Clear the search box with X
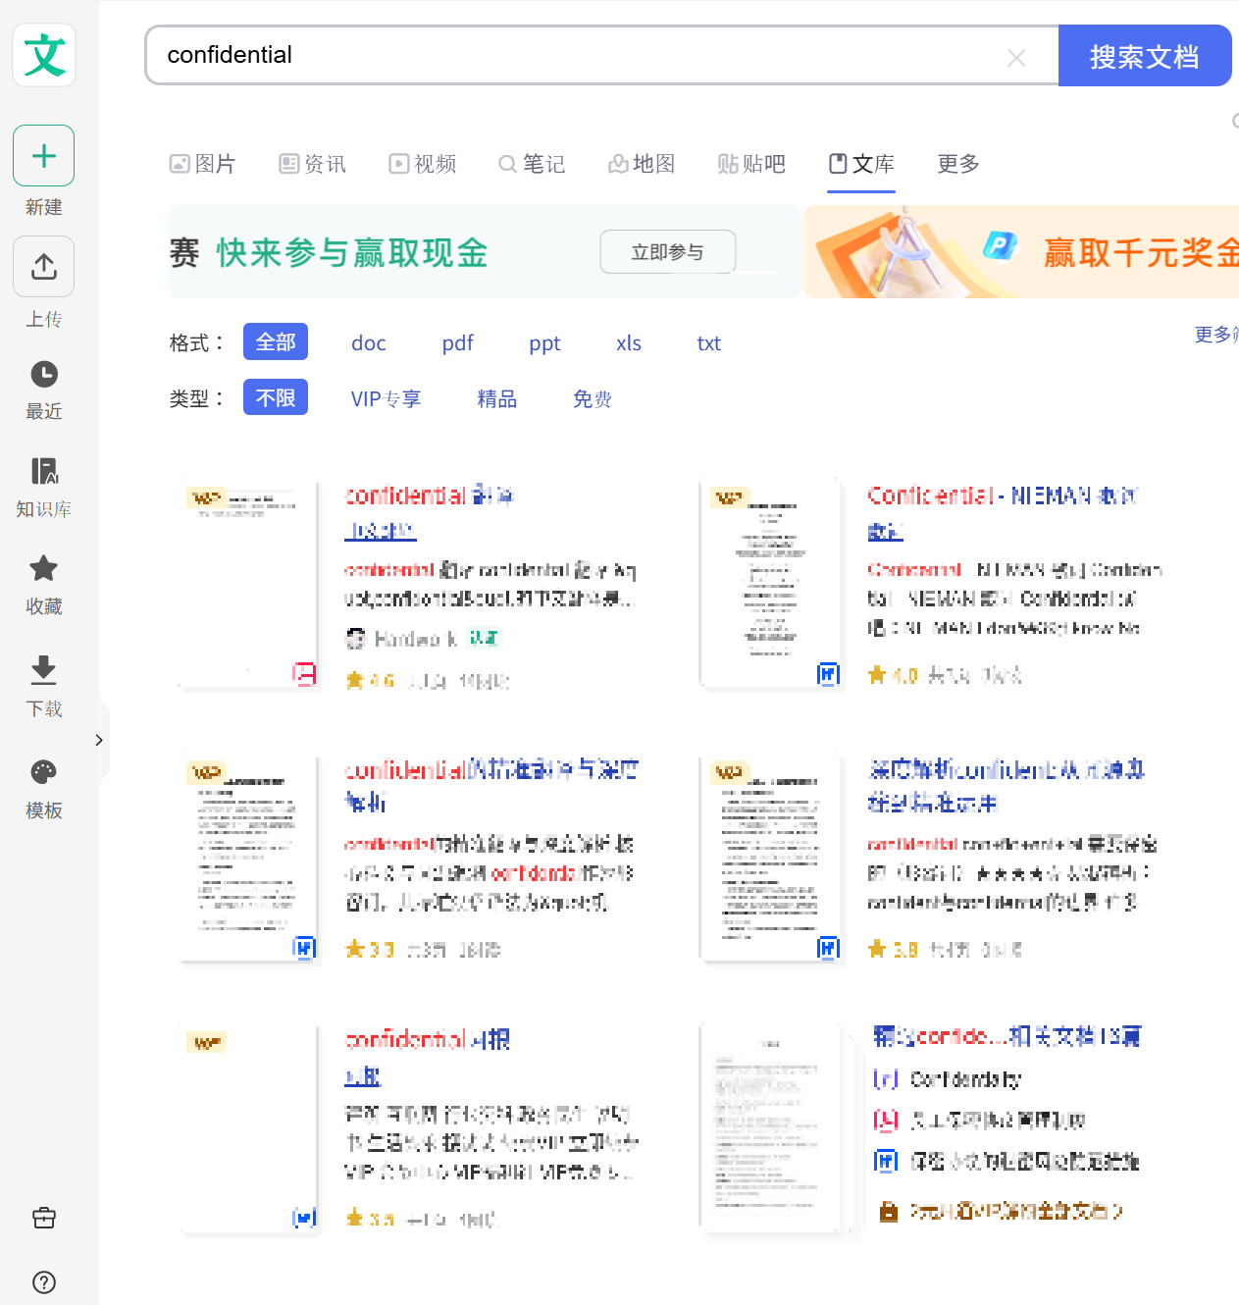Image resolution: width=1239 pixels, height=1305 pixels. click(x=1016, y=58)
